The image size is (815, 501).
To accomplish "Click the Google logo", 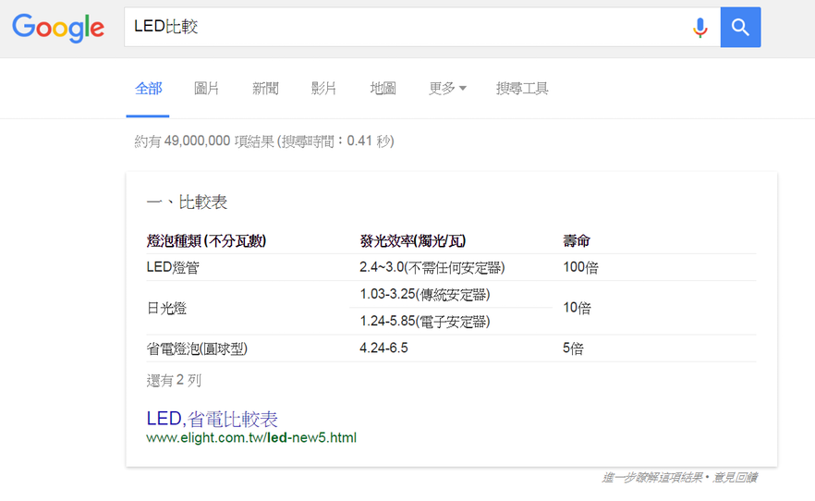I will tap(58, 28).
